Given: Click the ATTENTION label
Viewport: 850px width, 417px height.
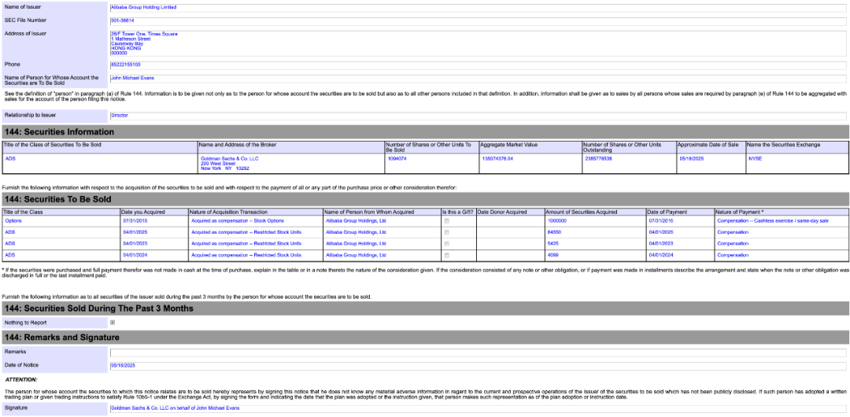Looking at the screenshot, I should tap(21, 379).
